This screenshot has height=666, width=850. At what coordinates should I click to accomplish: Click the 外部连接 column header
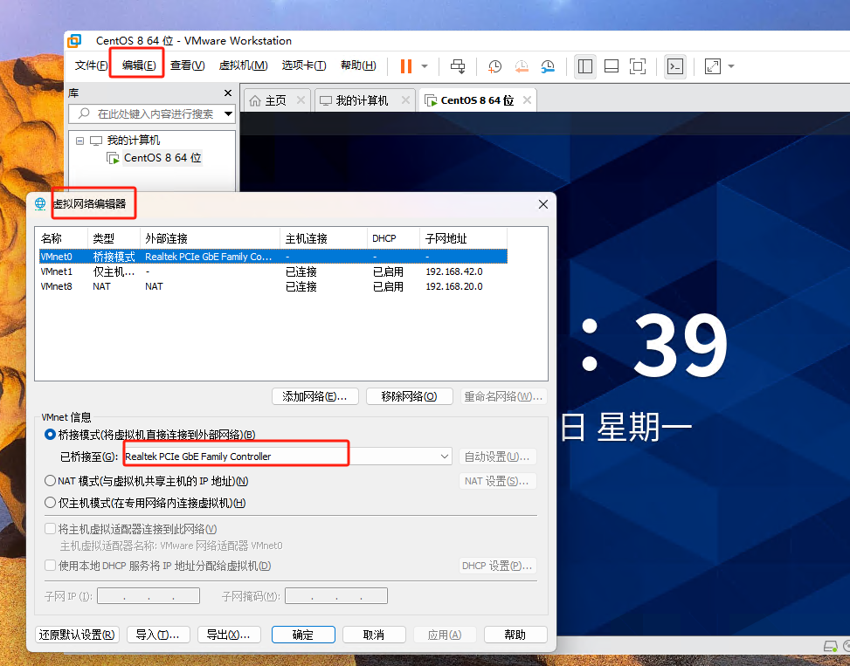coord(210,238)
